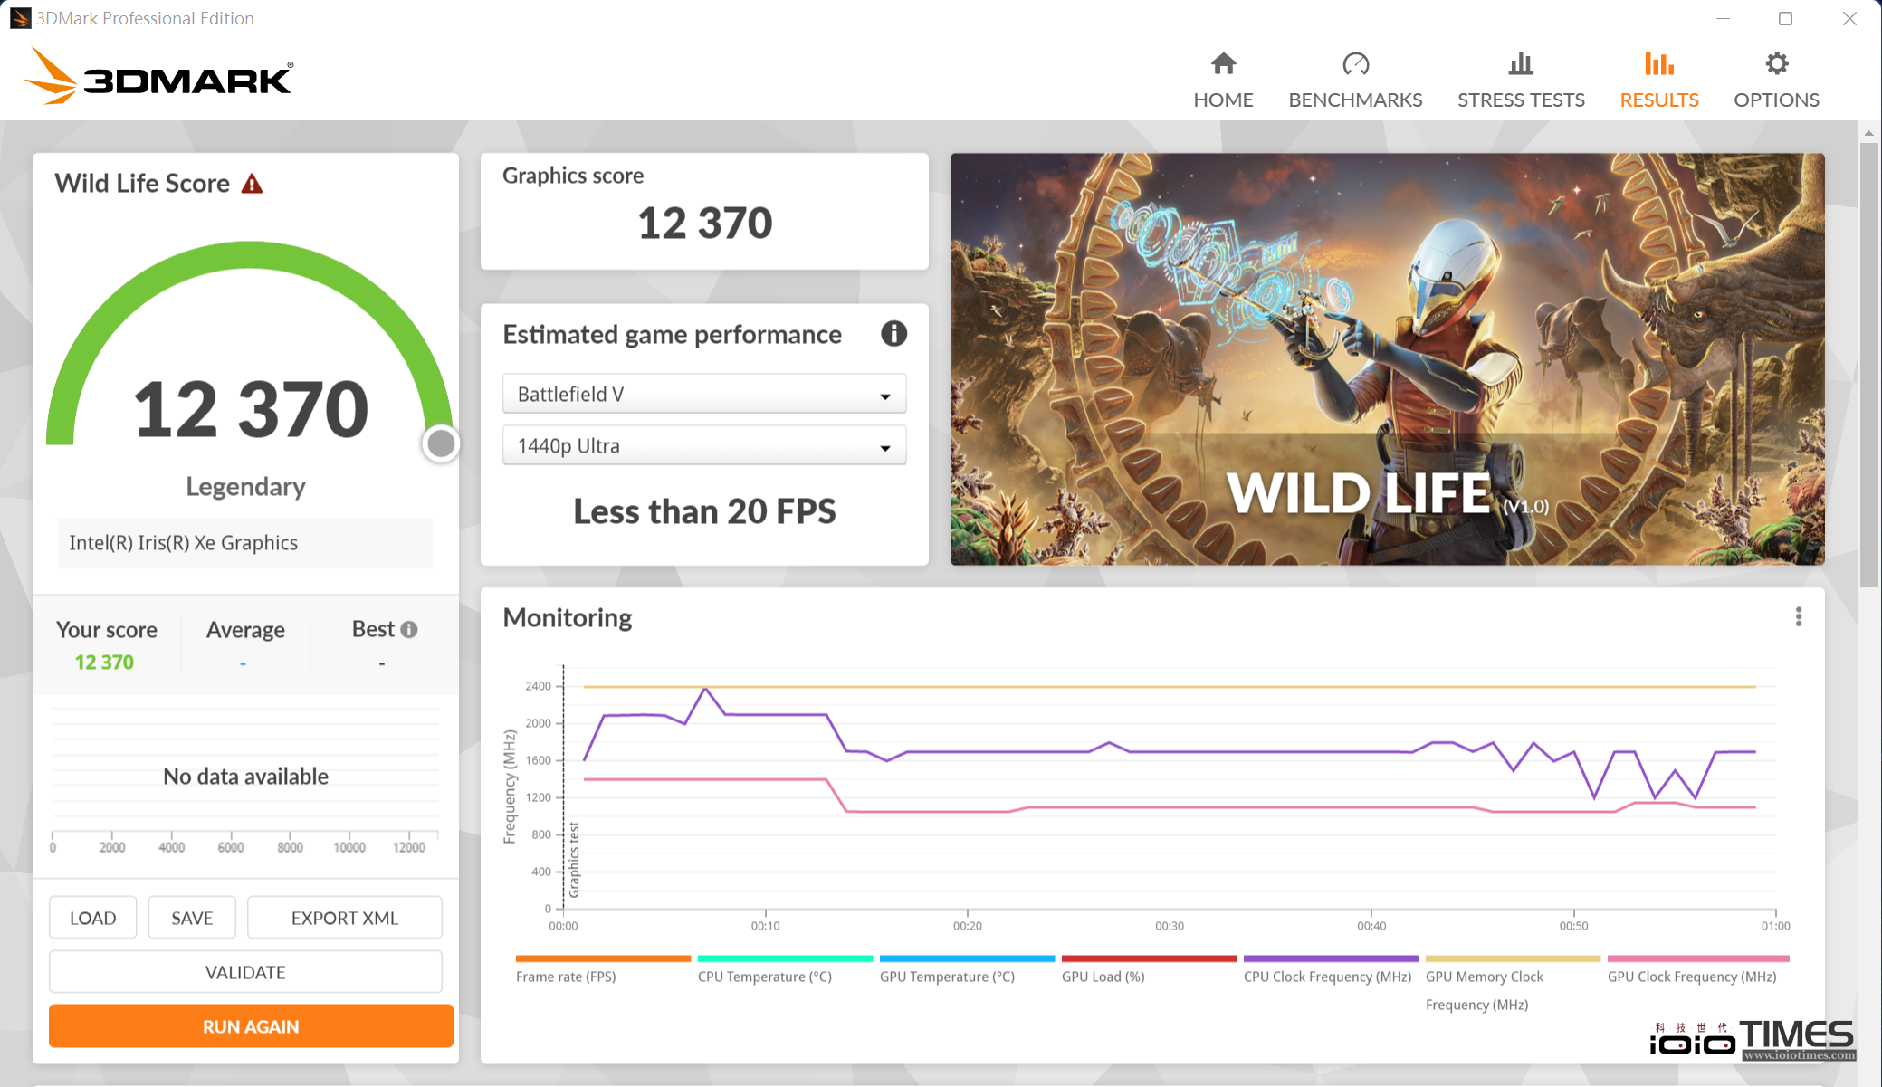The width and height of the screenshot is (1882, 1087).
Task: Click the green Your score value 12 370
Action: tap(104, 663)
